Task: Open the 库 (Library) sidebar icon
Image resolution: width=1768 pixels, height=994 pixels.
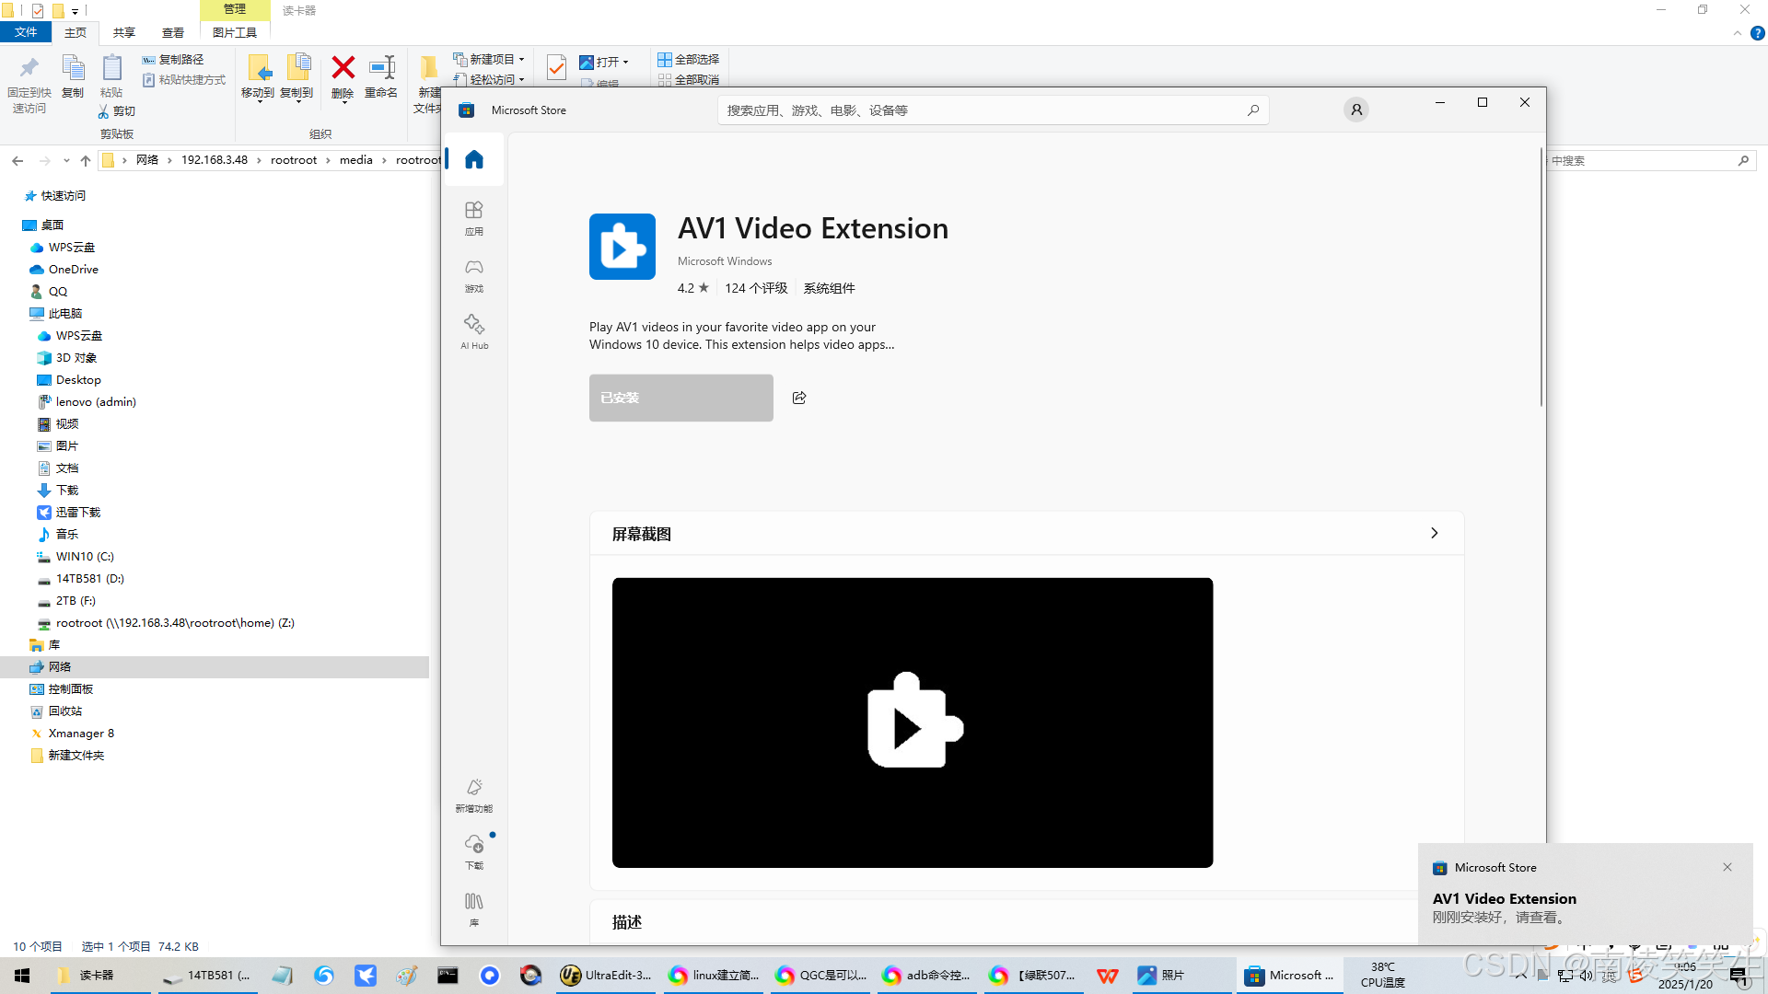Action: 473,907
